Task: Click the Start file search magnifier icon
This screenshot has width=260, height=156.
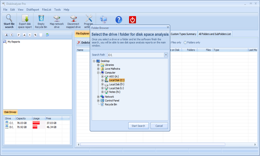Action: [9, 18]
